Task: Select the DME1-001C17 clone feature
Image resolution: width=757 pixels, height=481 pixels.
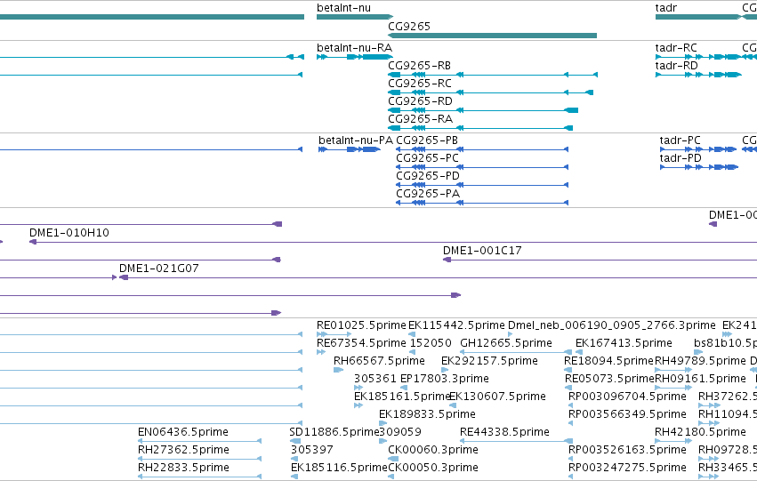Action: [600, 260]
